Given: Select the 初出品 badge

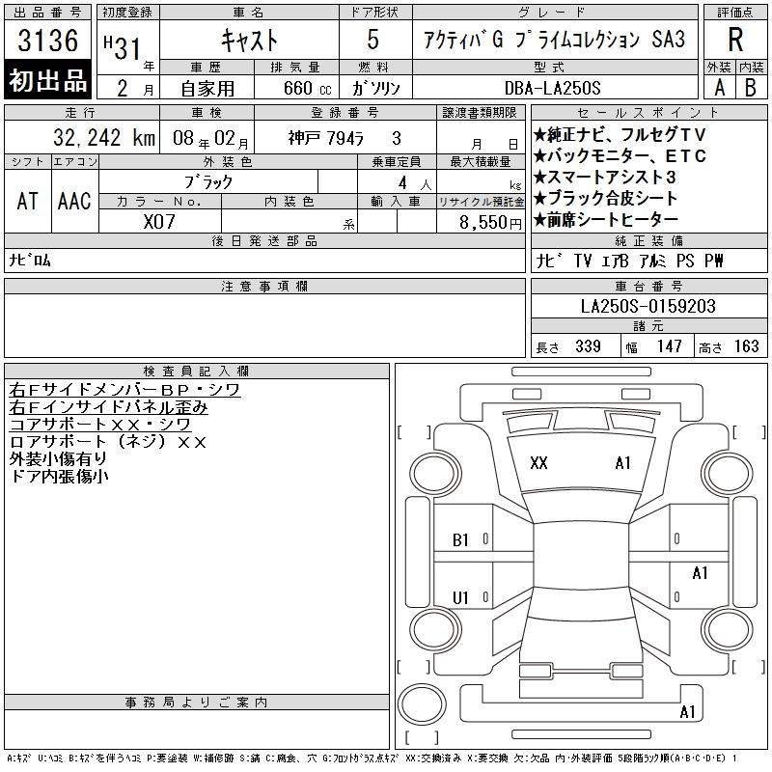Looking at the screenshot, I should coord(47,80).
